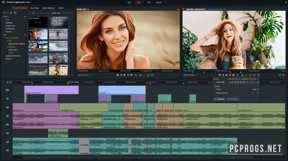This screenshot has width=288, height=161.
Task: Open the MENS DAY4 FINALS bin
Action: pos(17,44)
